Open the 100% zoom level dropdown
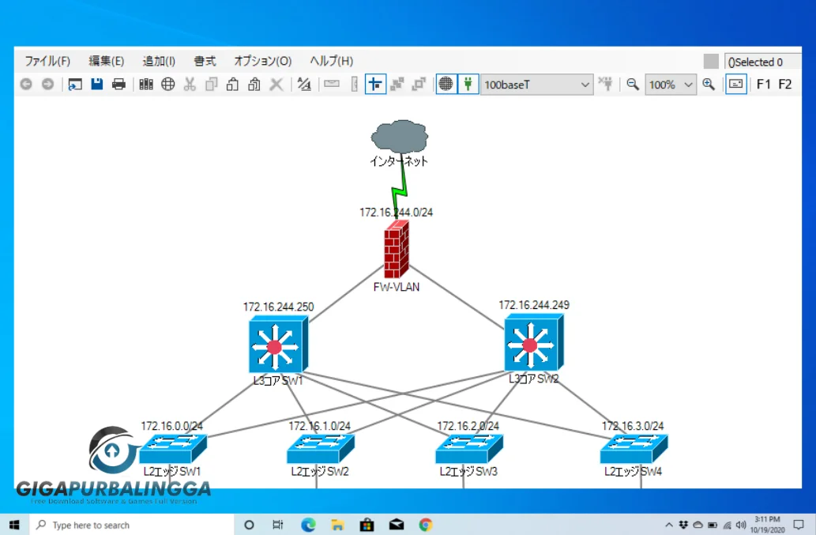Viewport: 816px width, 535px height. point(671,85)
